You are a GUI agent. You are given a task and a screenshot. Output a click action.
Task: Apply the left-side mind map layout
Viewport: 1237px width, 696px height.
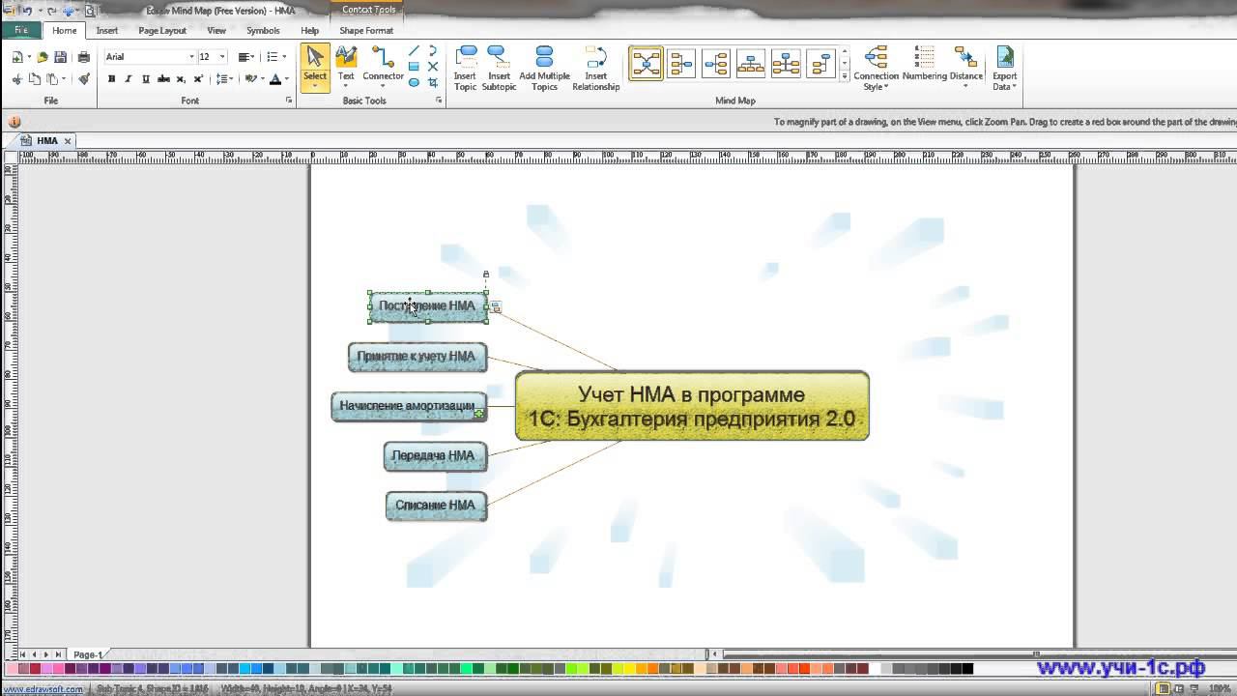[681, 64]
